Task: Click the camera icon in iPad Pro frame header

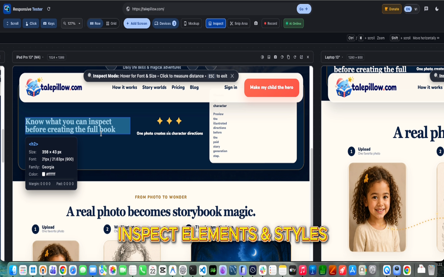Action: 275,57
